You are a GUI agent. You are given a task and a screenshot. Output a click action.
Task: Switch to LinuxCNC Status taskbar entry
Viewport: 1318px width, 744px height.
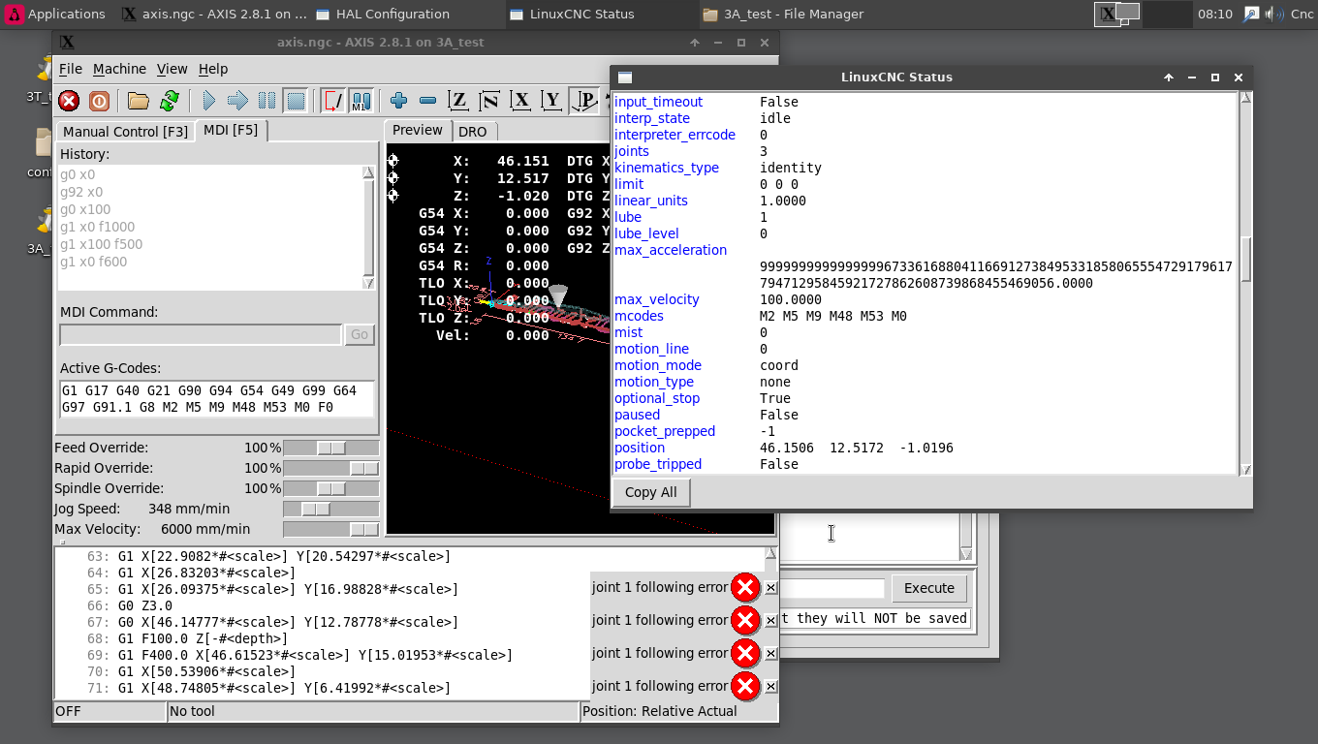click(x=601, y=14)
